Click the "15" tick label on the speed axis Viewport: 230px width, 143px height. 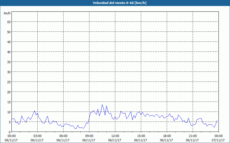[x=9, y=102]
